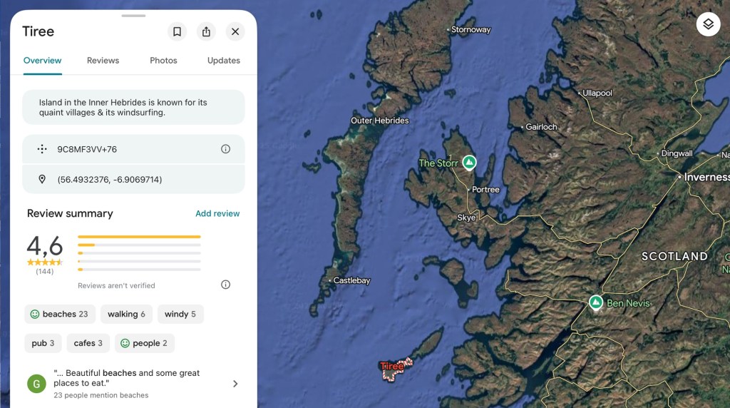Open the map layers button
The width and height of the screenshot is (730, 408).
(x=707, y=24)
